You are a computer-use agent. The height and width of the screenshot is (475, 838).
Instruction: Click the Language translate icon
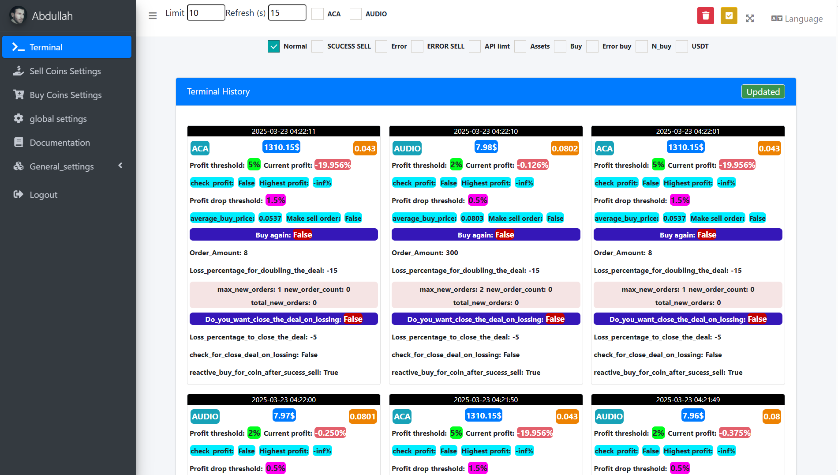click(x=777, y=19)
